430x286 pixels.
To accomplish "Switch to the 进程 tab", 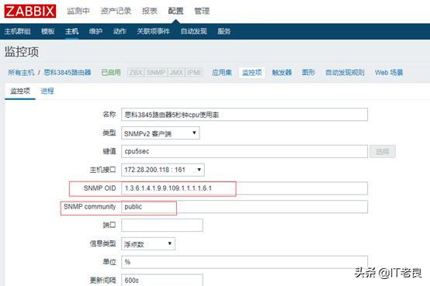I will [x=47, y=91].
